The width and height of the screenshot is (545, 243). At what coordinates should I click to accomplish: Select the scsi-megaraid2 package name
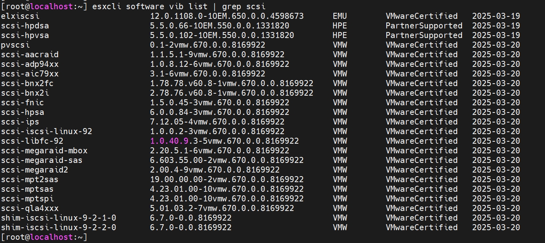[x=34, y=170]
